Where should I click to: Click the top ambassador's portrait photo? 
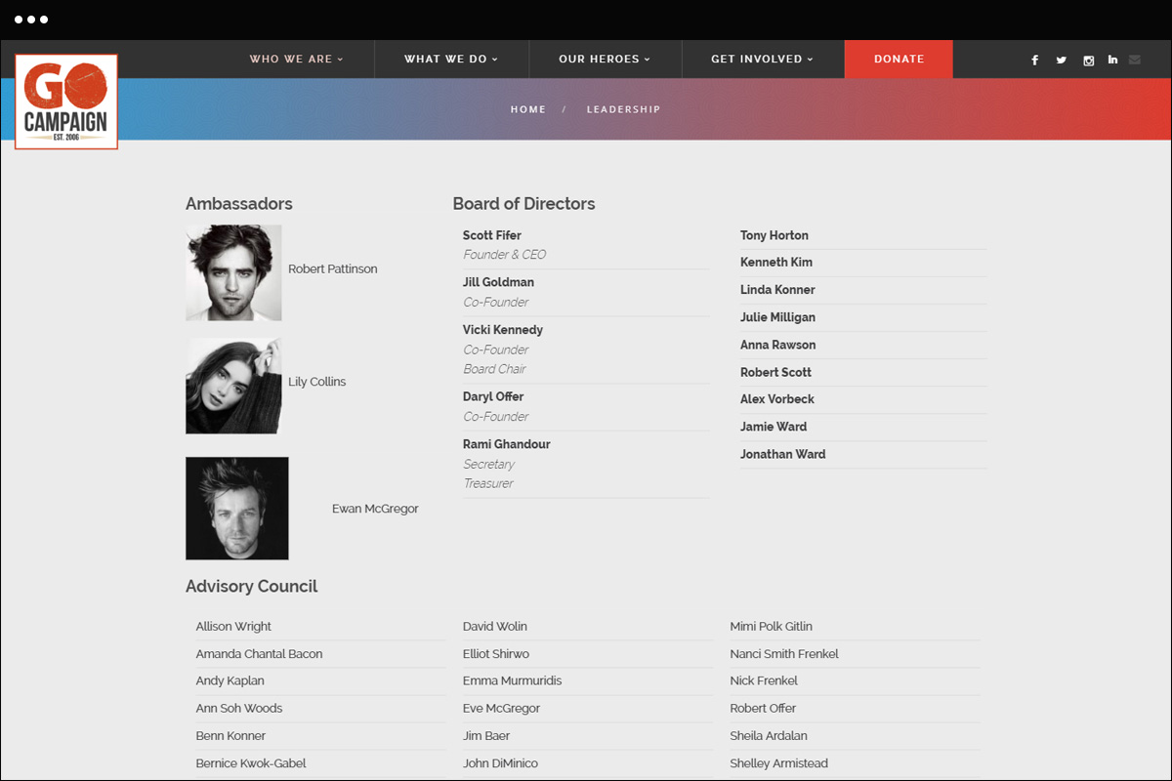click(x=233, y=273)
